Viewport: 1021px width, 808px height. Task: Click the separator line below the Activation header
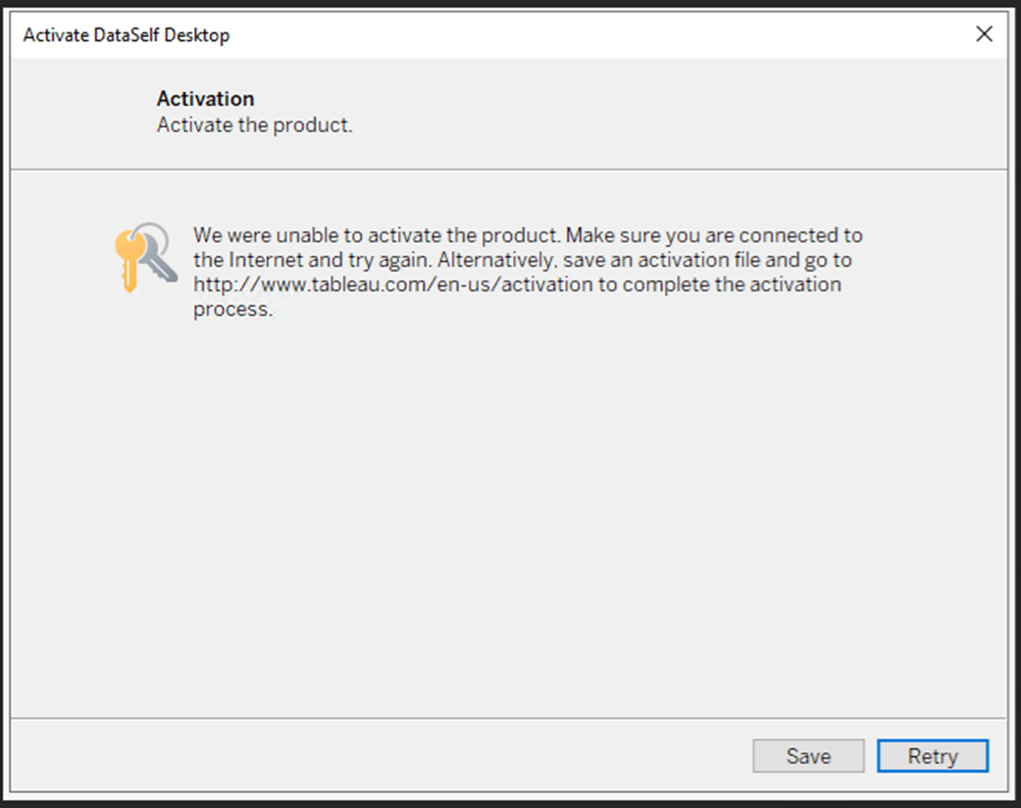[x=510, y=168]
